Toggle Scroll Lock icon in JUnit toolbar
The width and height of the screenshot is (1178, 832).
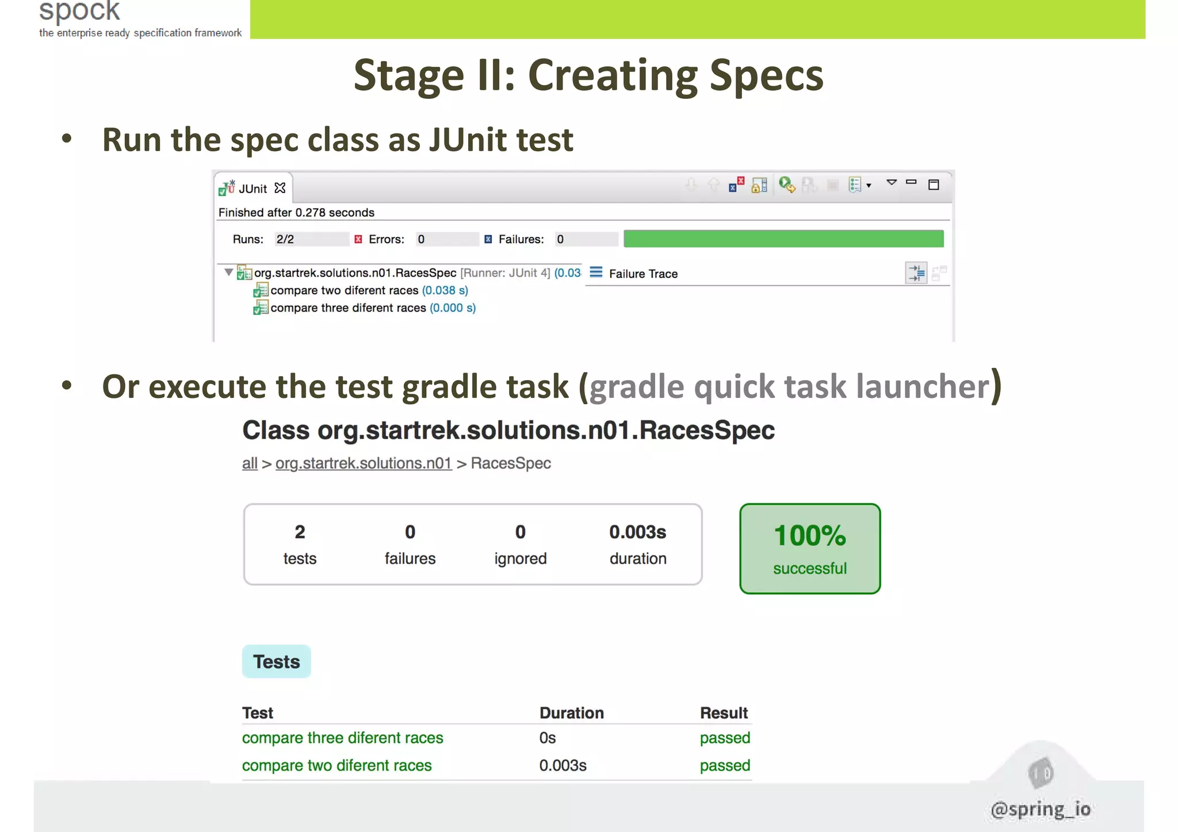(x=759, y=185)
